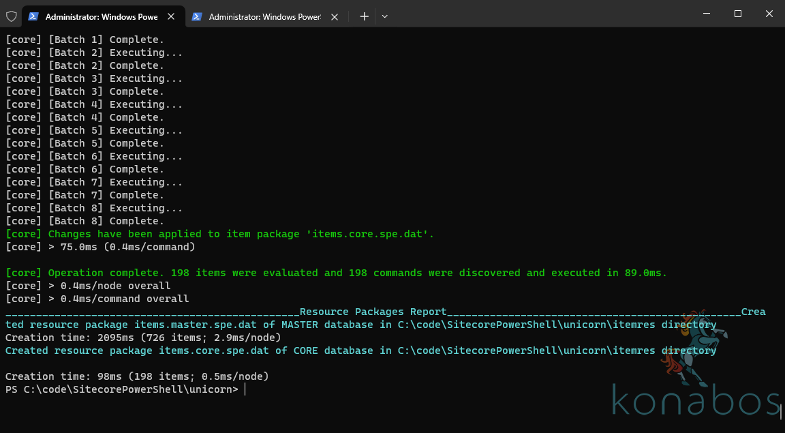Screen dimensions: 785x433
Task: Click the shield icon in the title bar
Action: point(11,16)
